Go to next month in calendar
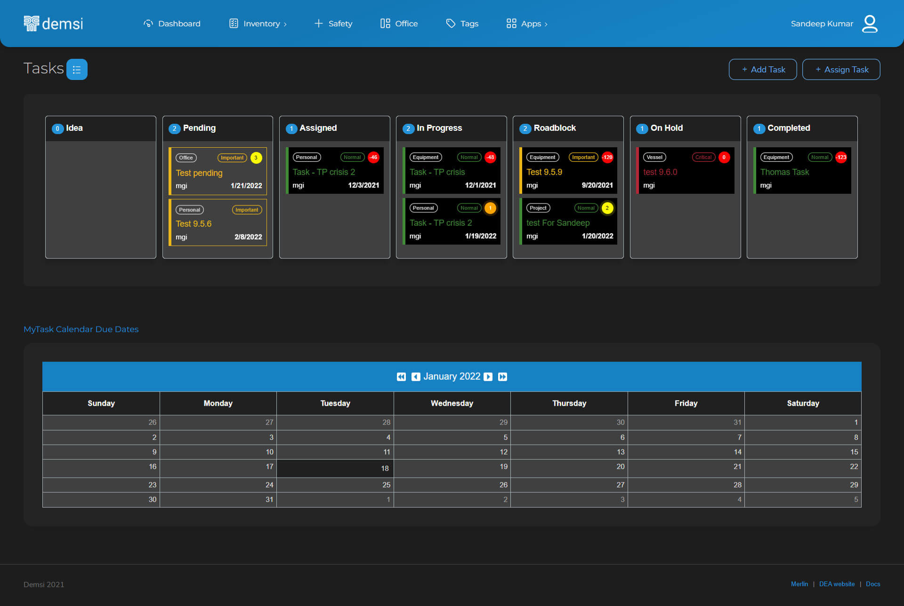 488,377
